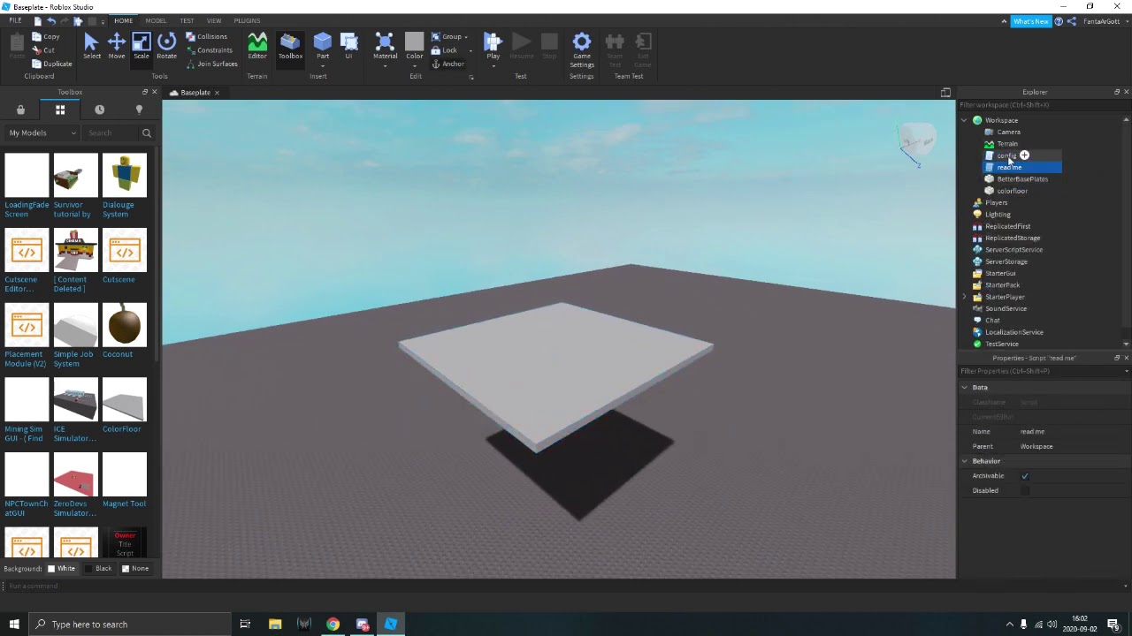Click the Windows Start button
The width and height of the screenshot is (1132, 636).
coord(14,625)
